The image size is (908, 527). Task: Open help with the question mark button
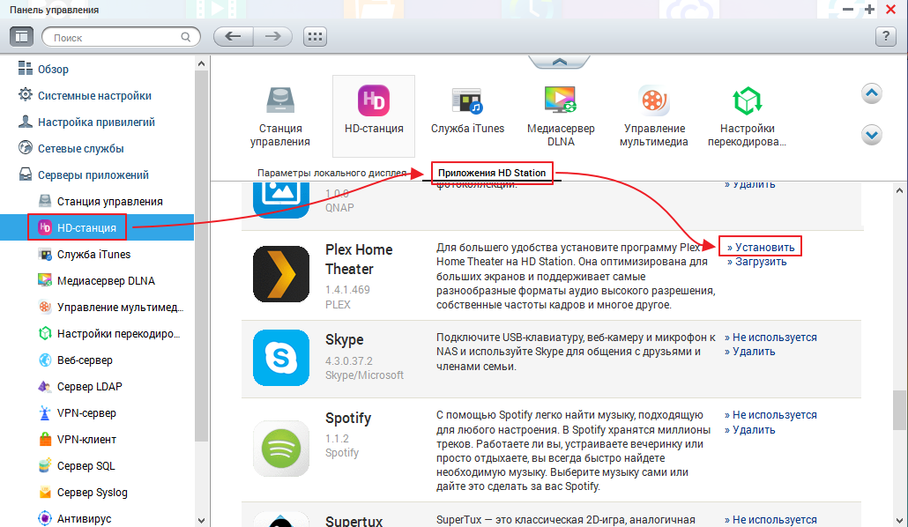point(885,36)
